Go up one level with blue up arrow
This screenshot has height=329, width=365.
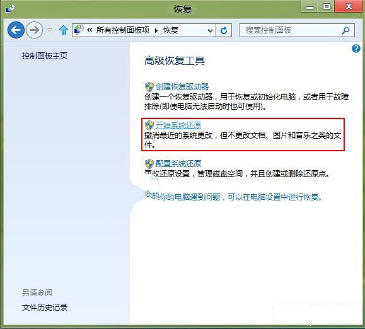pos(63,30)
